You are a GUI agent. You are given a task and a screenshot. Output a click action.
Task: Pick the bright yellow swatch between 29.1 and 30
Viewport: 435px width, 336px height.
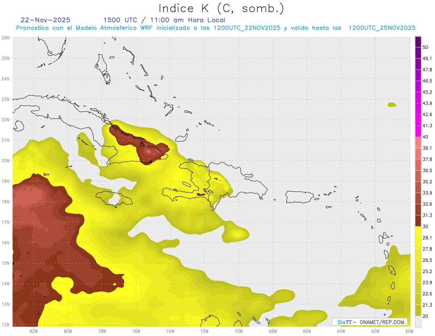(418, 232)
